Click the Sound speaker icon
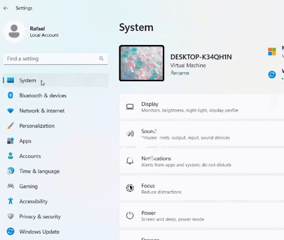This screenshot has height=240, width=284. (130, 134)
